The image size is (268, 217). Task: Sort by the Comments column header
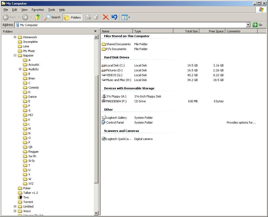pyautogui.click(x=241, y=31)
